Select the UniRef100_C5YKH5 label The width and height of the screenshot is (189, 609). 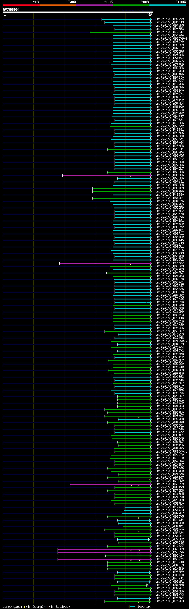170,585
